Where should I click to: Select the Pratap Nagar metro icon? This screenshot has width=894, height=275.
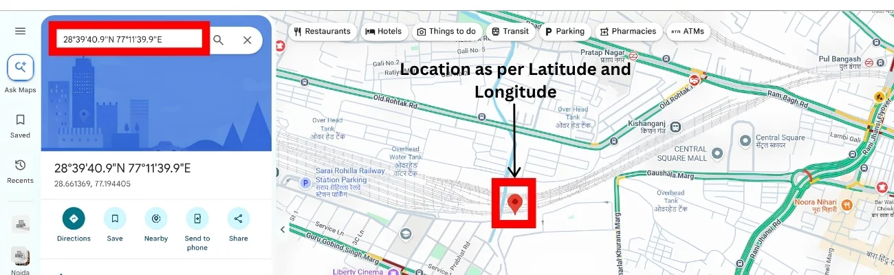(633, 57)
